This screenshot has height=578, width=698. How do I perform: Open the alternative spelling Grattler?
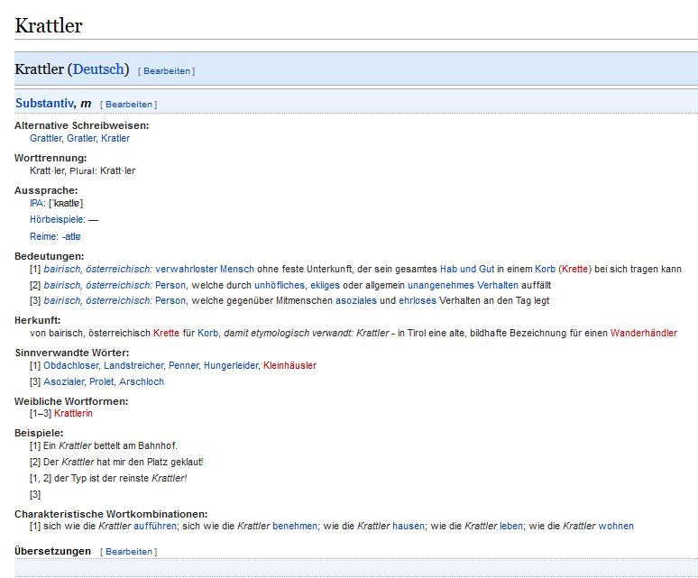(45, 138)
